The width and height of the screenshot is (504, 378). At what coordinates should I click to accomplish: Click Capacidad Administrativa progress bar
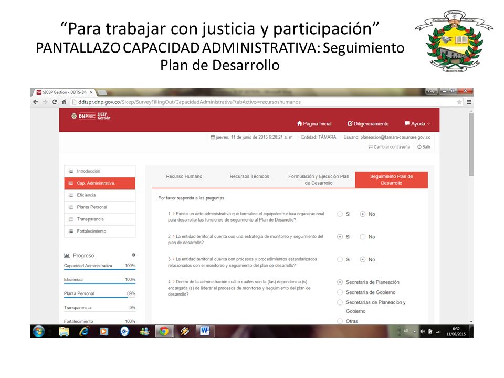coord(100,269)
